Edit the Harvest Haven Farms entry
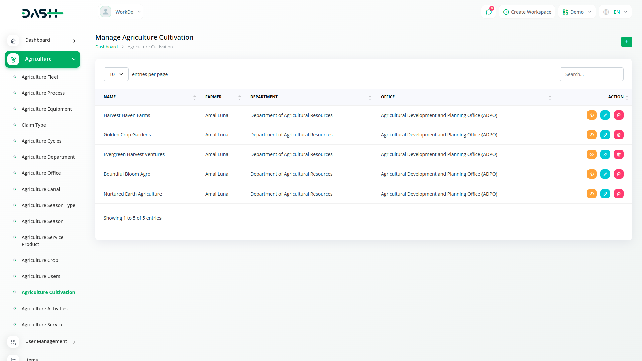 click(605, 115)
